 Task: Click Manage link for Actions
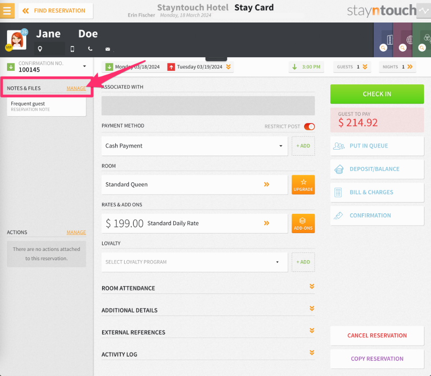(x=76, y=233)
